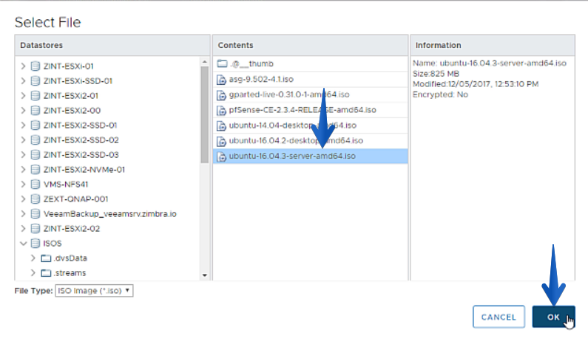Click the ubuntu-14.04-desktop iso file icon
The width and height of the screenshot is (588, 341).
pos(222,125)
